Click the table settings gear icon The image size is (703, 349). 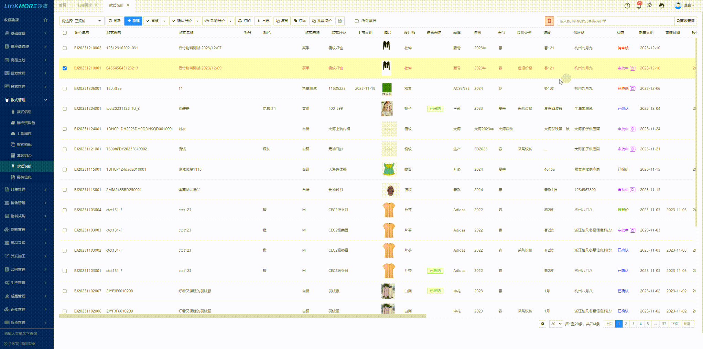point(542,324)
